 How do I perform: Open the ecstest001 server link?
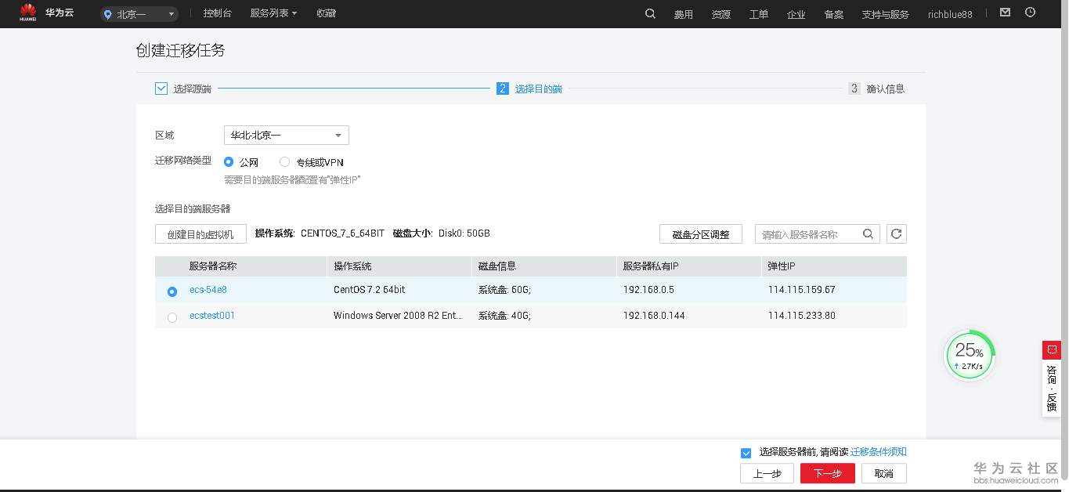pyautogui.click(x=212, y=316)
